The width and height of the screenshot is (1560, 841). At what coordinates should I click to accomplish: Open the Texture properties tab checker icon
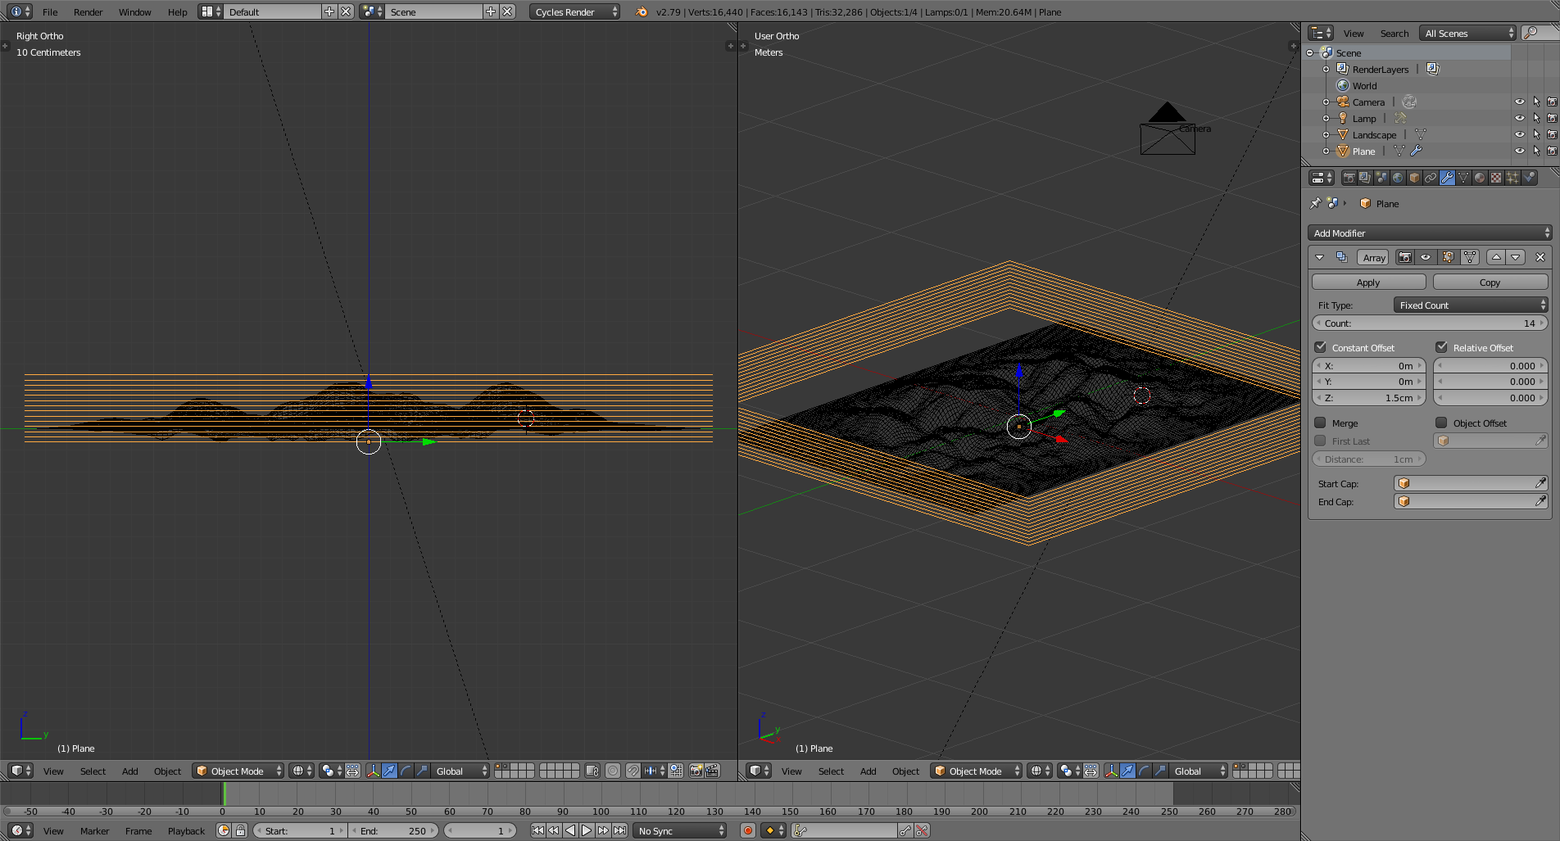[x=1496, y=178]
